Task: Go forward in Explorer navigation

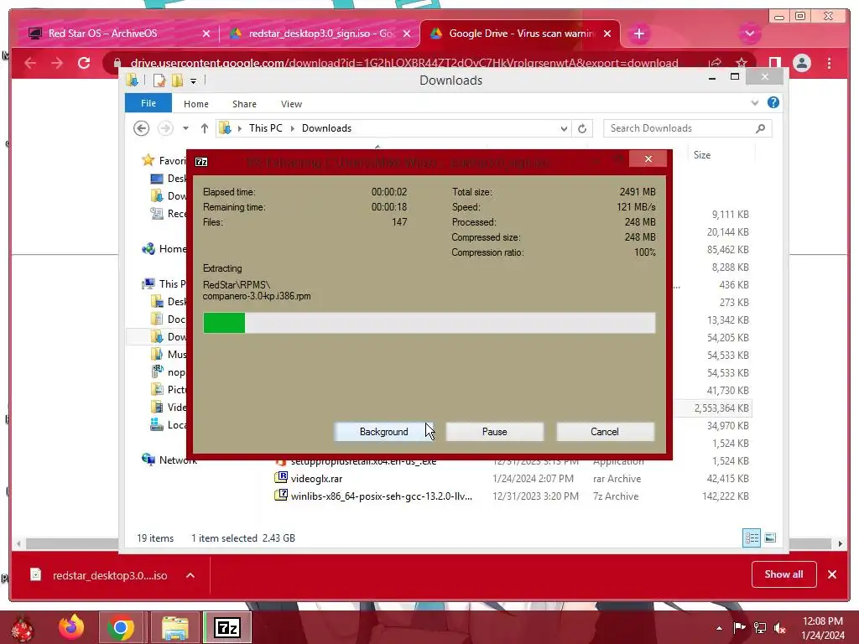Action: 165,128
